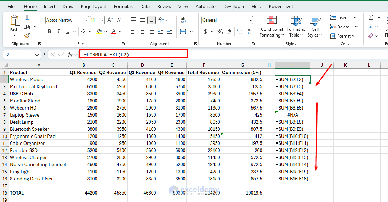Select the column I header
This screenshot has width=388, height=202.
tap(293, 65)
